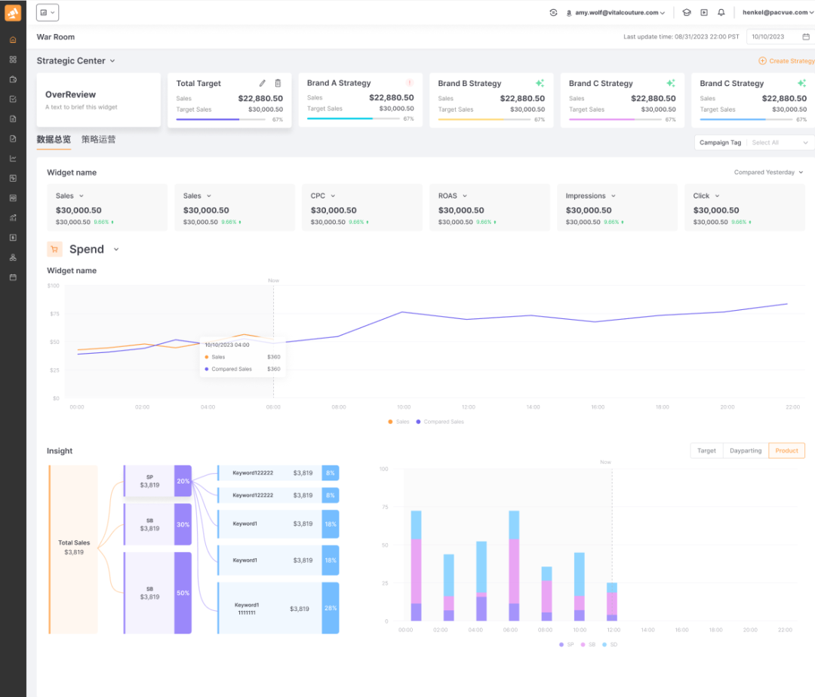The image size is (815, 697).
Task: Open the AD sidebar icon
Action: 13,198
